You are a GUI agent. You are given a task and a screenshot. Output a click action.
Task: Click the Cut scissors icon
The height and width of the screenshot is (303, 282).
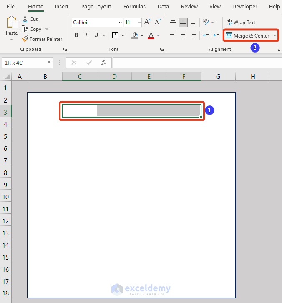(25, 19)
